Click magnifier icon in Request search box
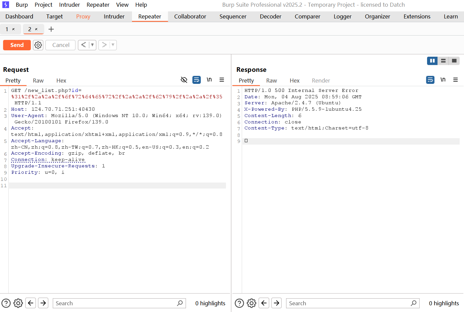 click(180, 303)
